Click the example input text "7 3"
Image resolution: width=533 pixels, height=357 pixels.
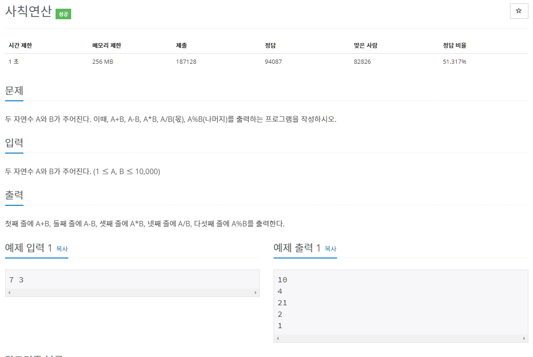click(17, 280)
